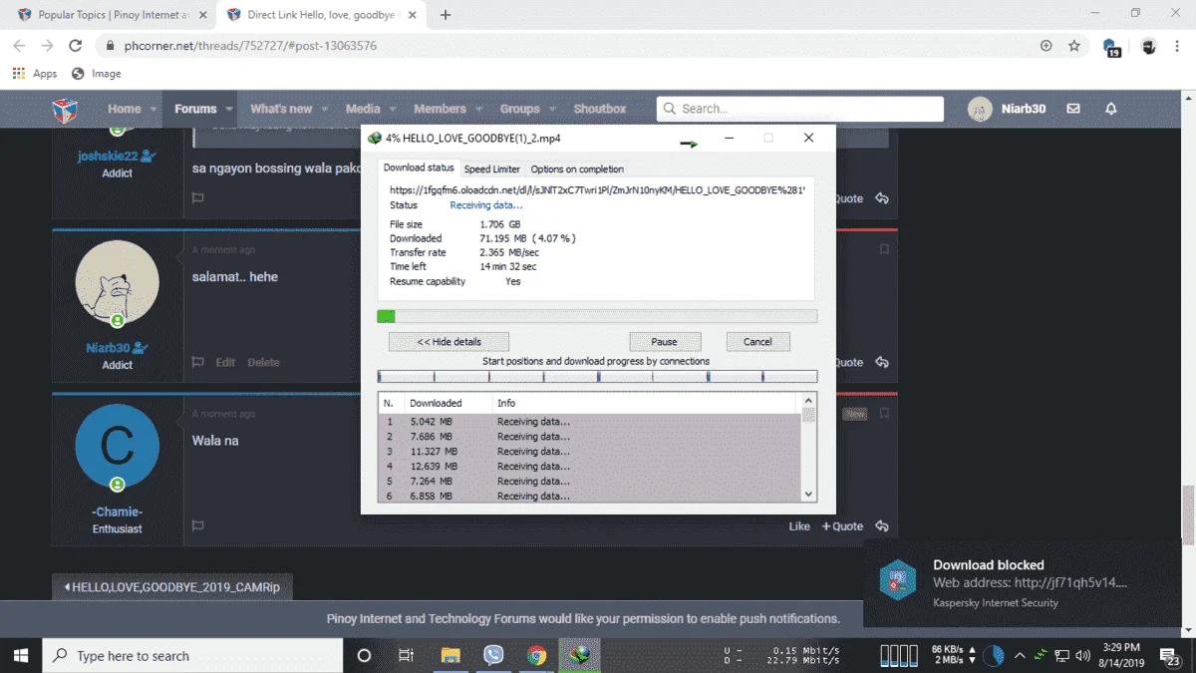Switch to Options on completion tab

(577, 169)
